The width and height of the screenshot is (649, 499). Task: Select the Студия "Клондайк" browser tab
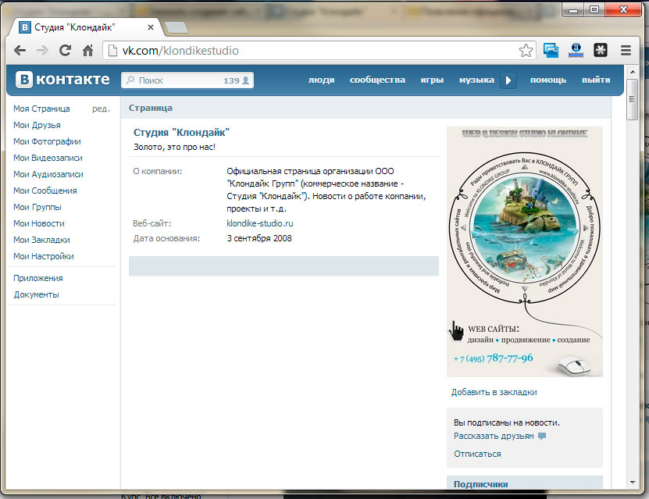tap(86, 27)
